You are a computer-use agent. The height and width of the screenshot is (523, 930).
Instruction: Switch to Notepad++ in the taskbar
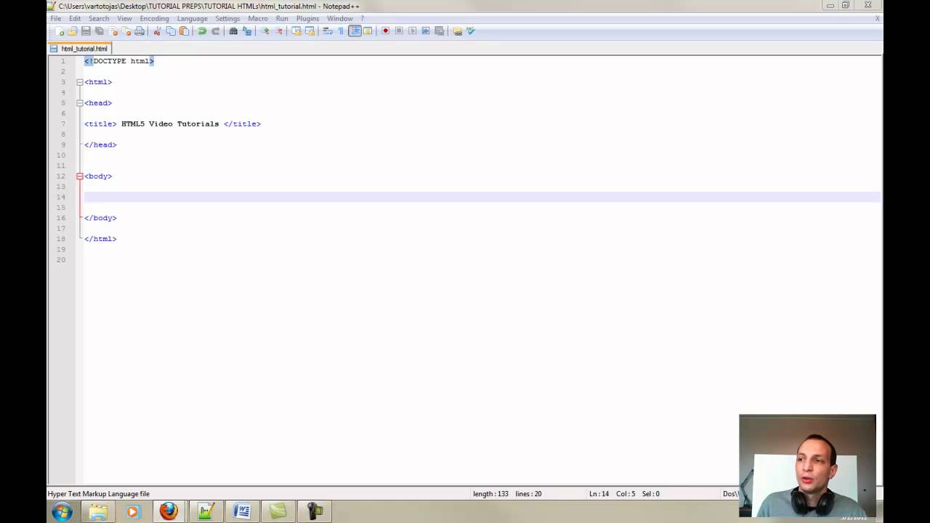pos(206,511)
